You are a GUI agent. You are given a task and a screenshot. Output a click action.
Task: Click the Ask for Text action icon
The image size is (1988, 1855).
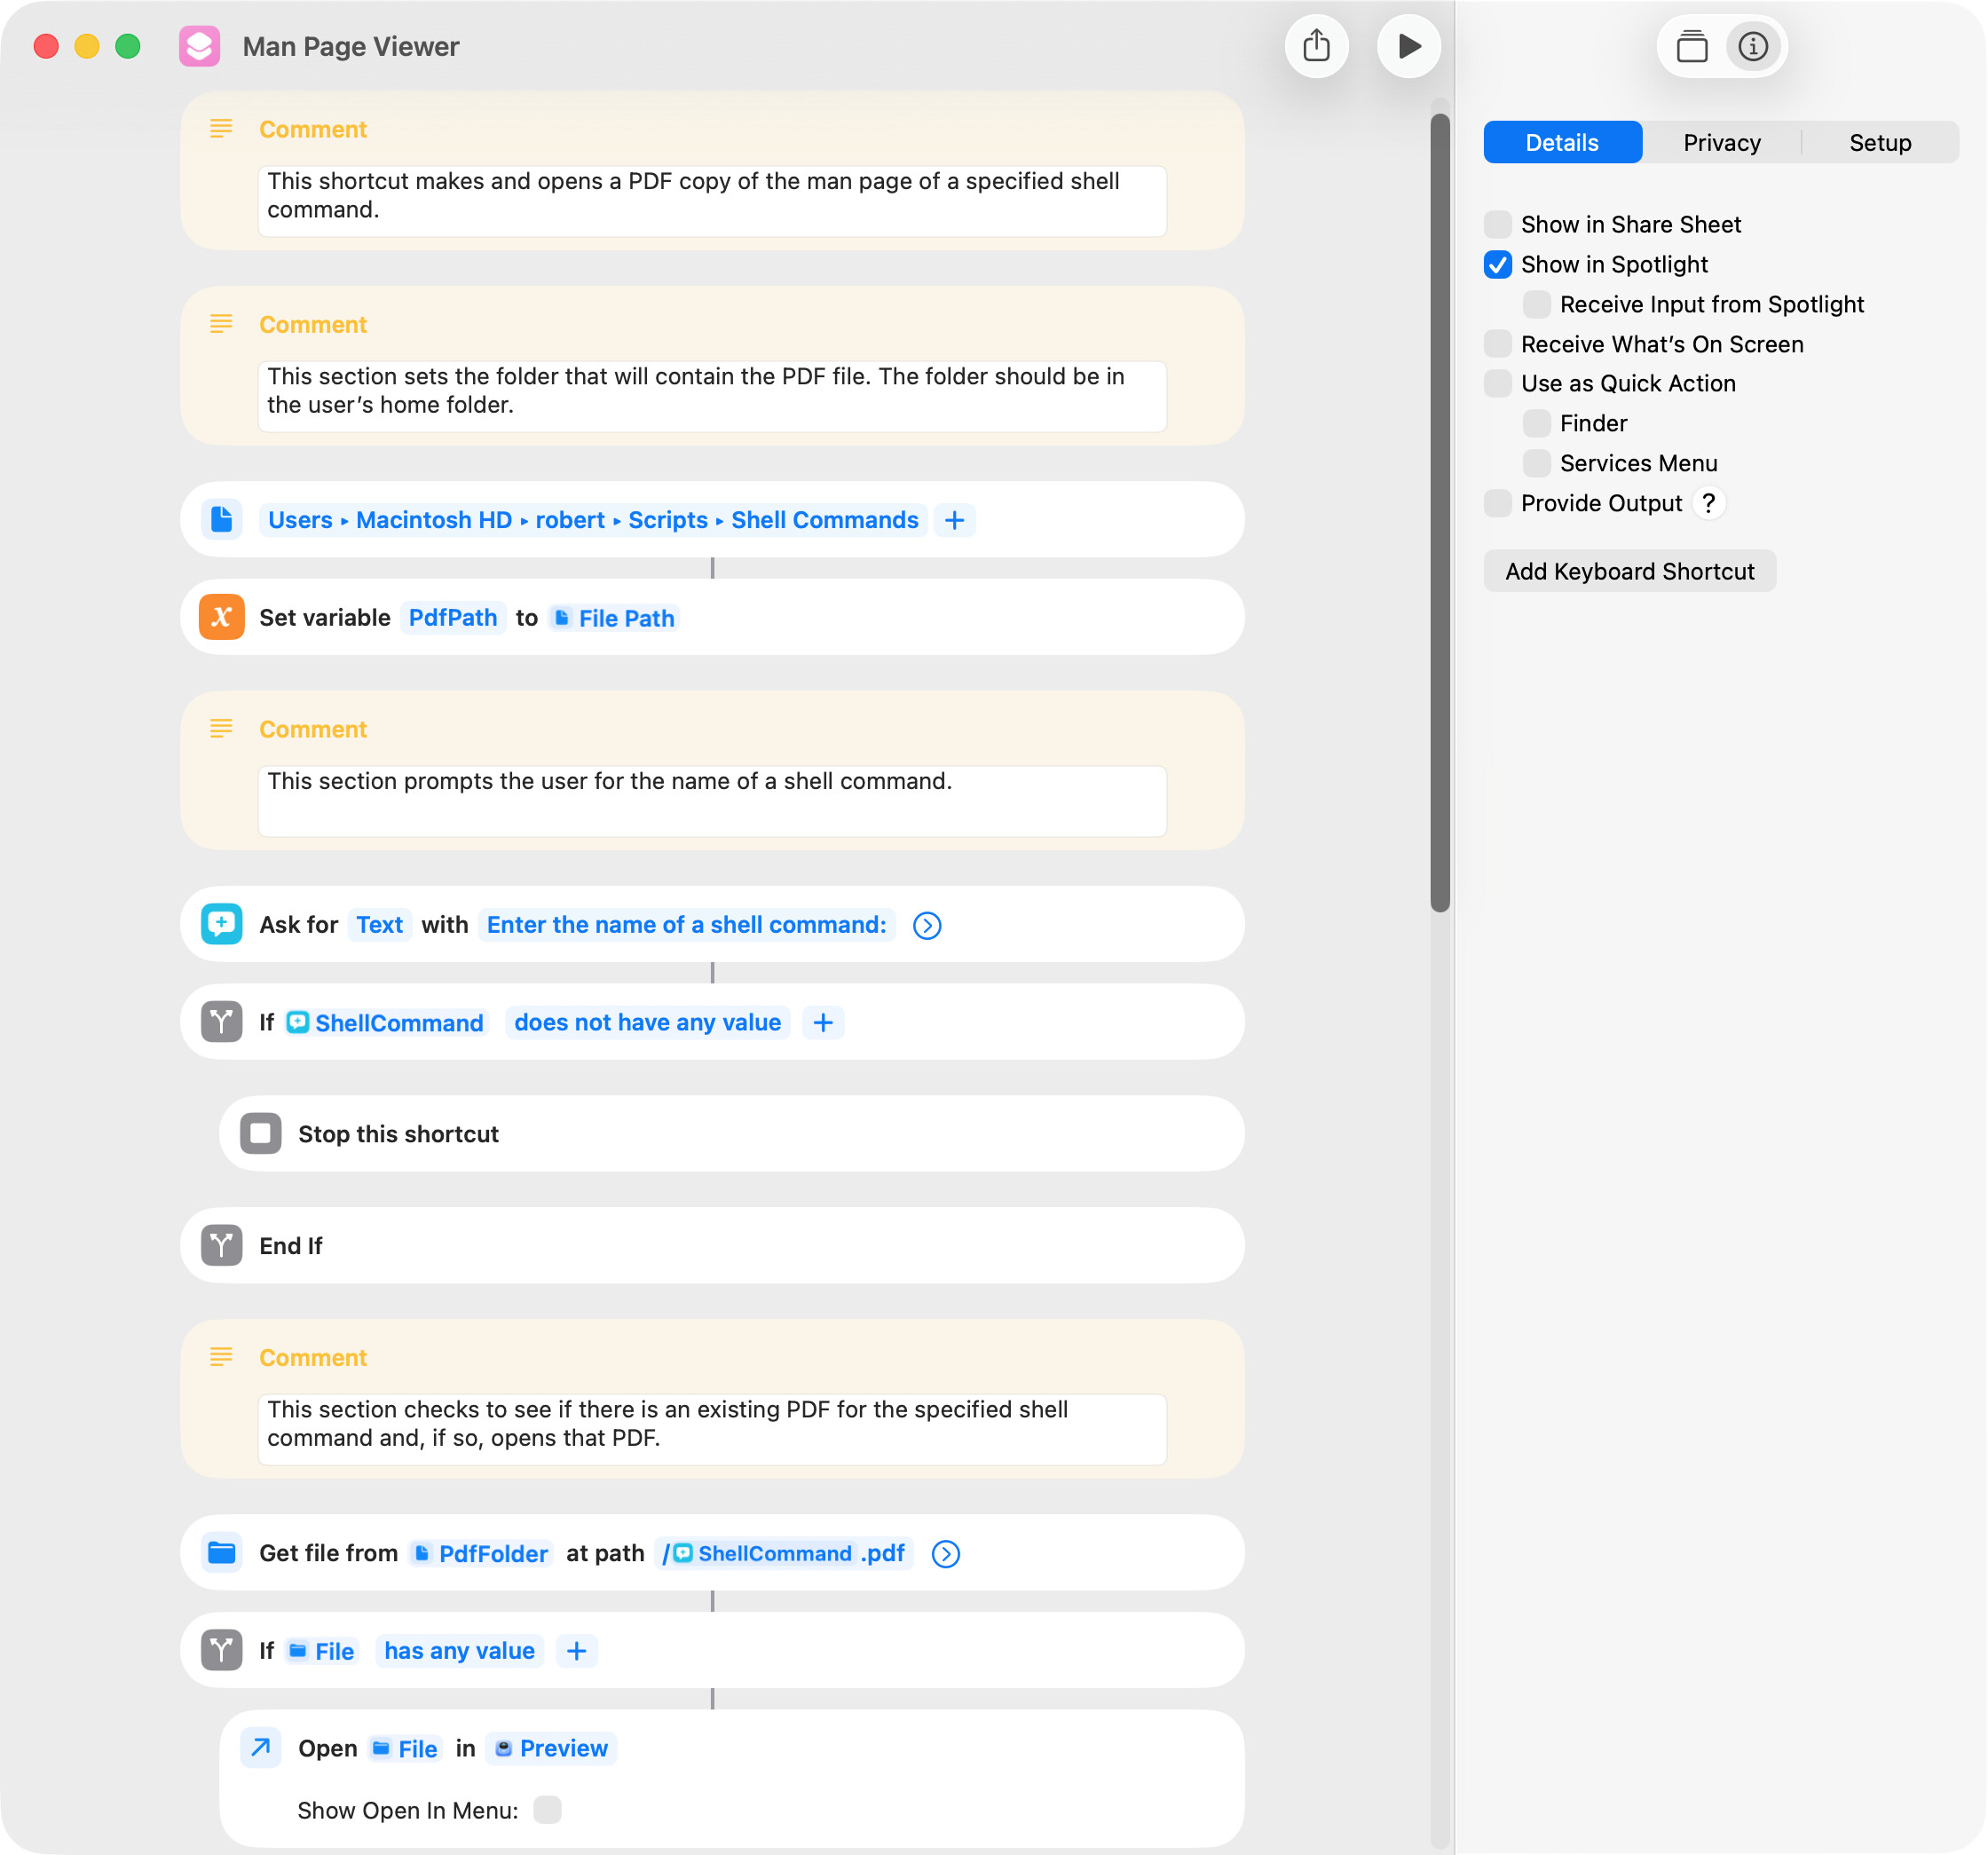pos(221,924)
